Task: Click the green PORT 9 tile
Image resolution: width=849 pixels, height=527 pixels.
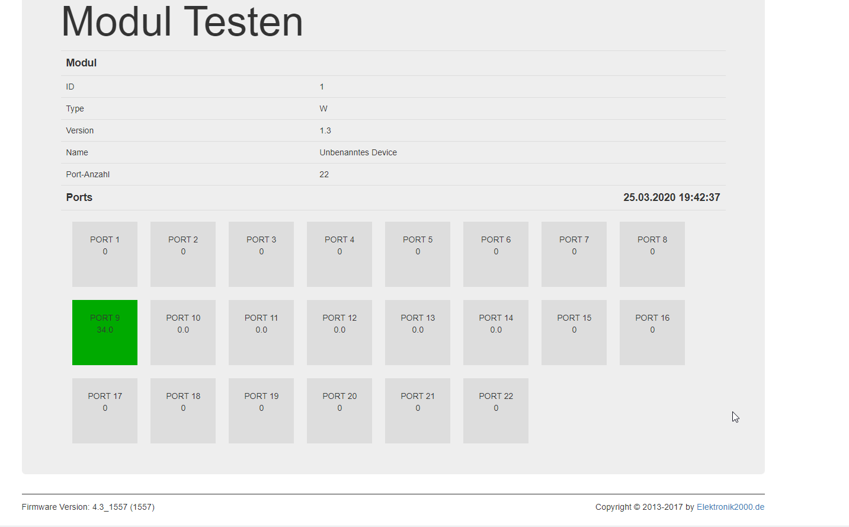Action: click(x=105, y=333)
